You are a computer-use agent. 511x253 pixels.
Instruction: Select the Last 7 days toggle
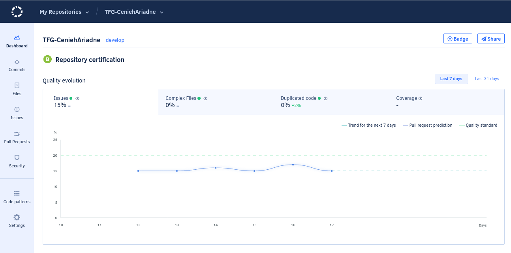pos(451,79)
